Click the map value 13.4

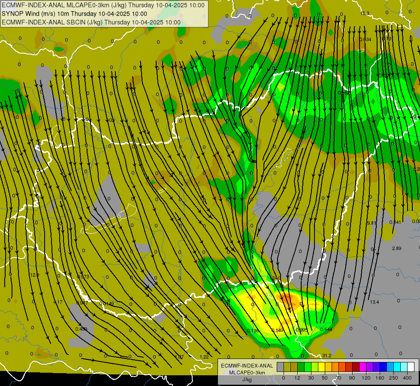coord(375,302)
